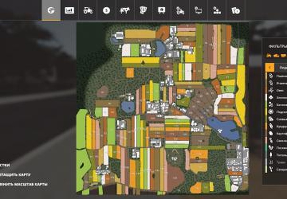
Task: Toggle the sugarcane (Сахарный) crop filter
Action: coord(277,169)
